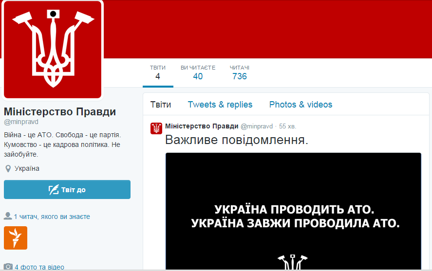432x271 pixels.
Task: Open the Читачі count of 736
Action: [240, 72]
